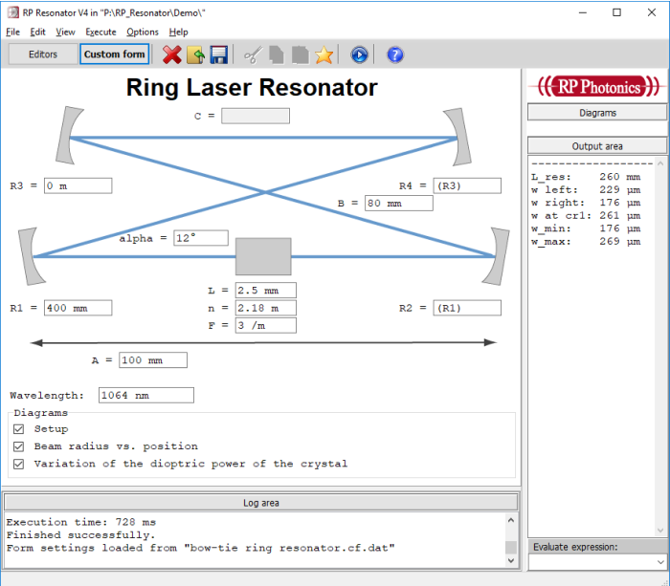Click the paste clipboard icon
Screen dimensions: 670x586
300,55
